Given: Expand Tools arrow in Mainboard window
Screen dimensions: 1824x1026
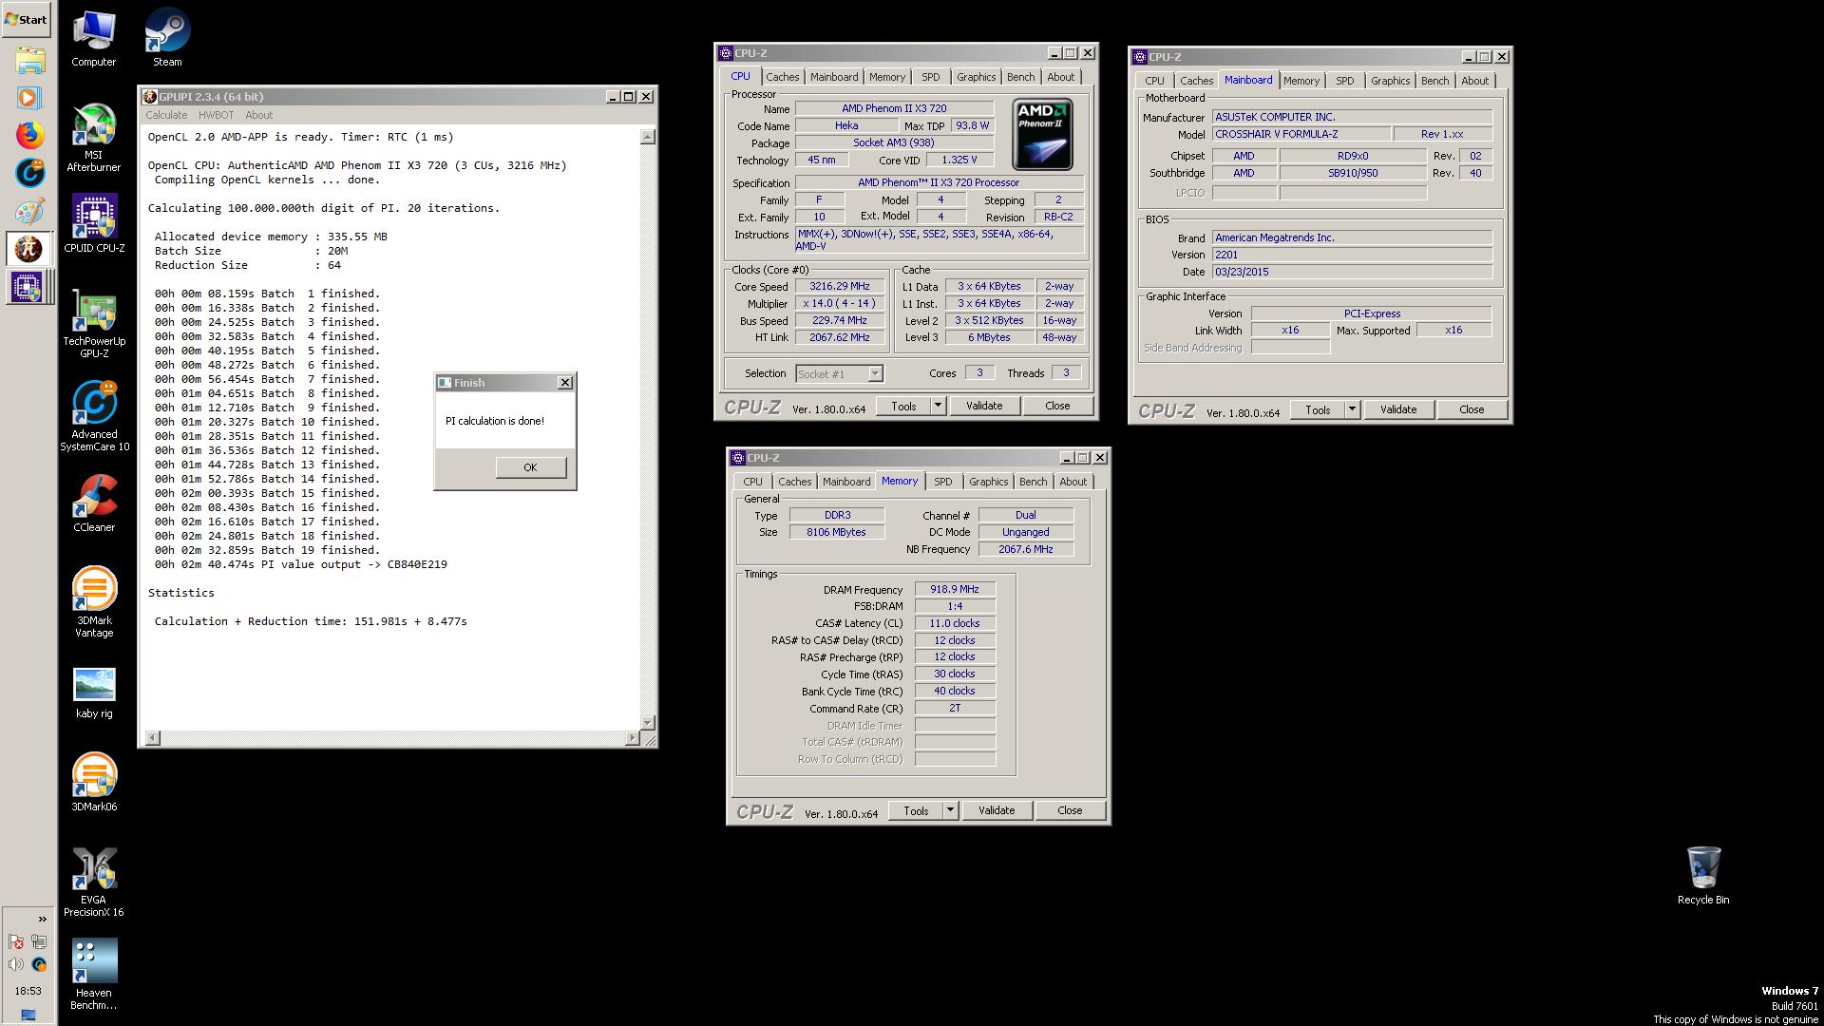Looking at the screenshot, I should 1352,409.
